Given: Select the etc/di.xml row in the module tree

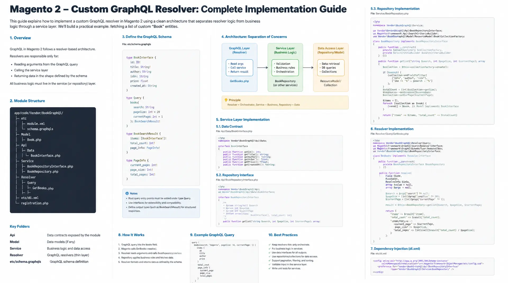Looking at the screenshot, I should point(30,198).
